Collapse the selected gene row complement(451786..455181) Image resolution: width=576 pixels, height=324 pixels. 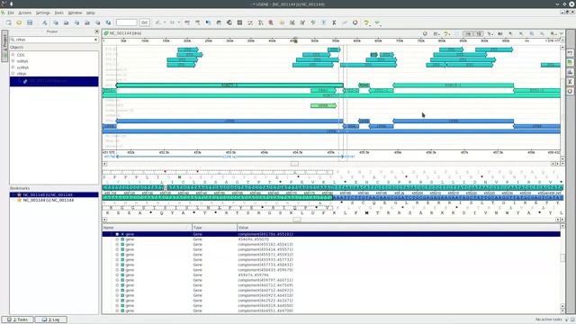tap(117, 234)
